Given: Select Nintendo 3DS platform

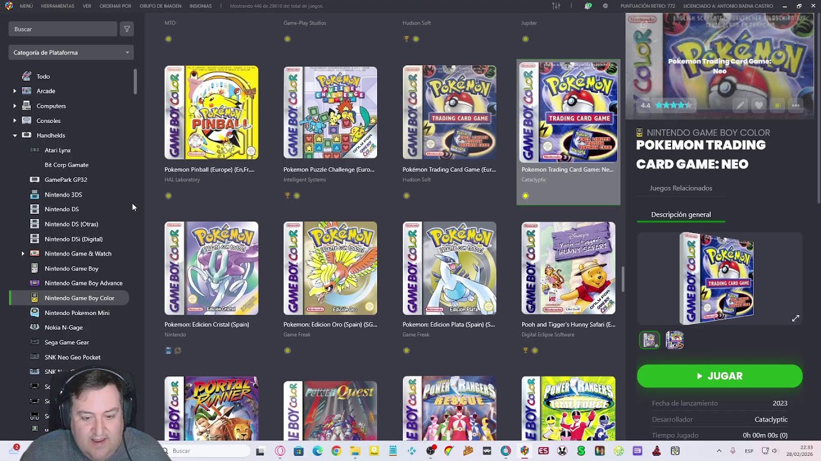Looking at the screenshot, I should tap(63, 195).
